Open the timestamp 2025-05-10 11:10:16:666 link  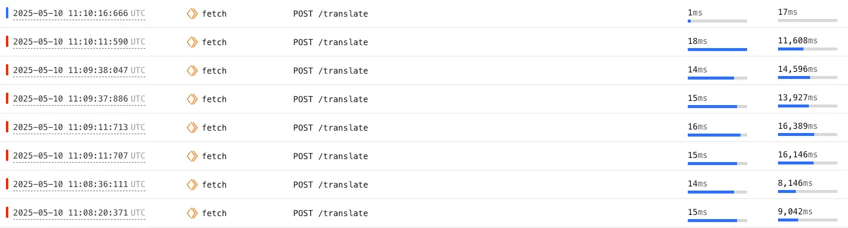click(x=79, y=14)
